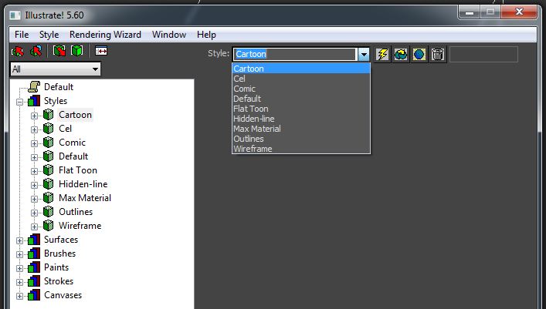Choose Comic in the Style dropdown list
Image resolution: width=546 pixels, height=309 pixels.
pos(301,89)
